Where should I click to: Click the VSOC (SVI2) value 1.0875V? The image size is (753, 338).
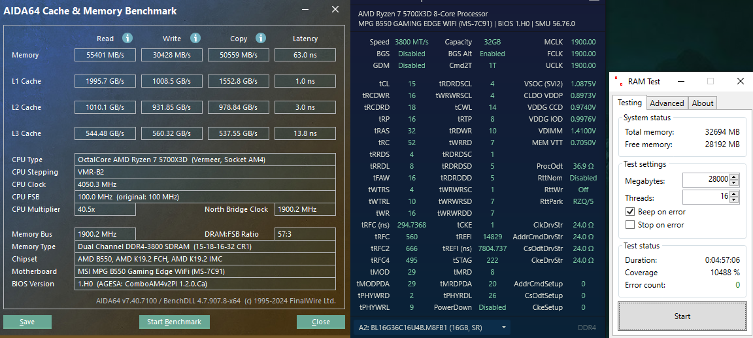tap(583, 84)
